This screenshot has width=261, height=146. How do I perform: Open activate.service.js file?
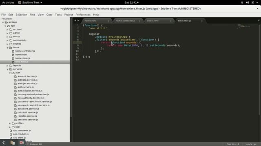tap(28, 80)
